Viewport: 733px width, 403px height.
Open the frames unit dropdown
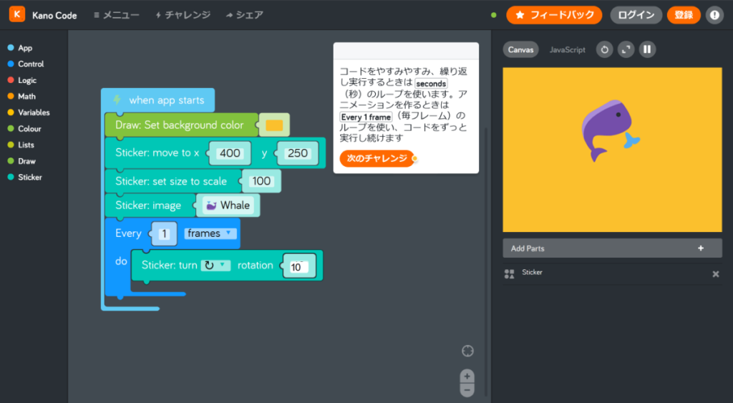[x=210, y=233]
